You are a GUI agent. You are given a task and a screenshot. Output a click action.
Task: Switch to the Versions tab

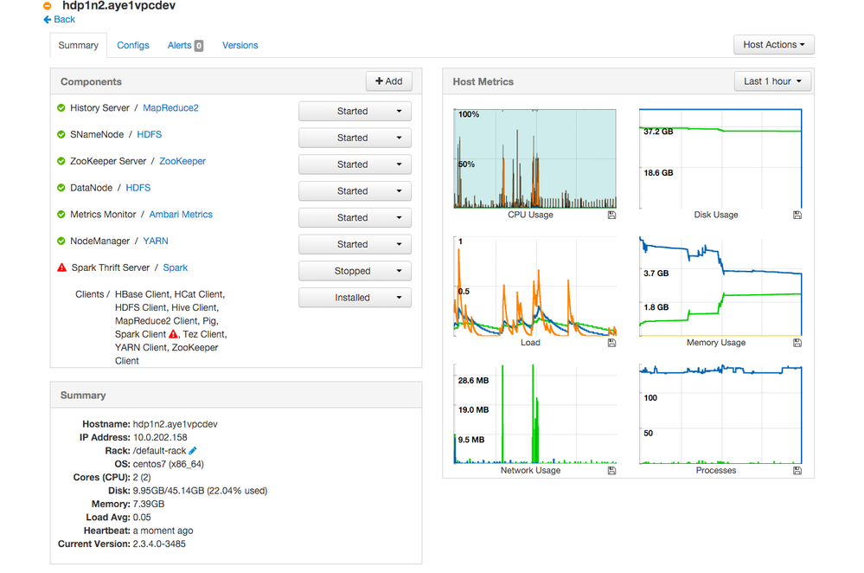pyautogui.click(x=240, y=45)
